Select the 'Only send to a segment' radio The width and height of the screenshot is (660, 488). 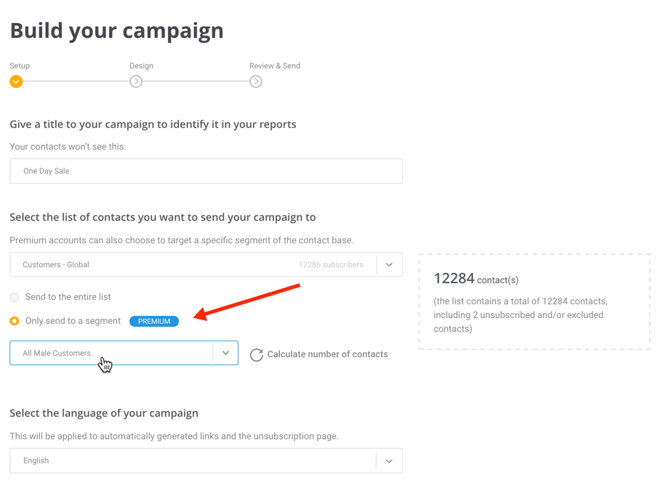pyautogui.click(x=15, y=321)
